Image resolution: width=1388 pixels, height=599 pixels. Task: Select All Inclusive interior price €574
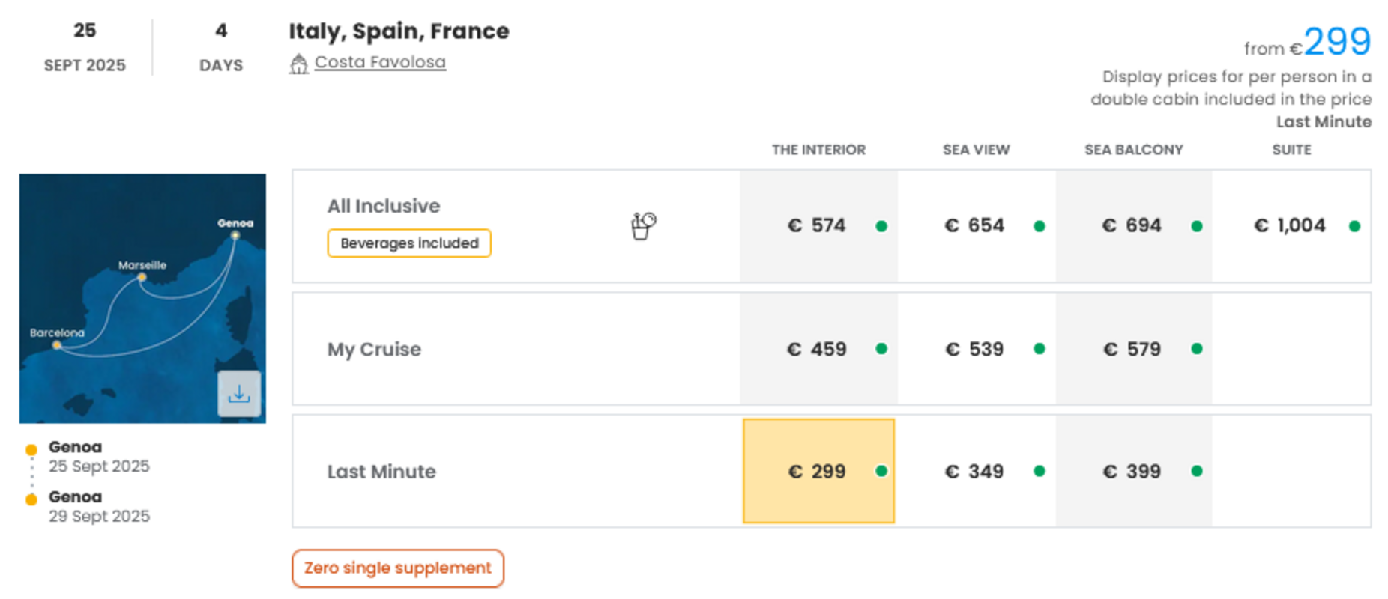(818, 226)
